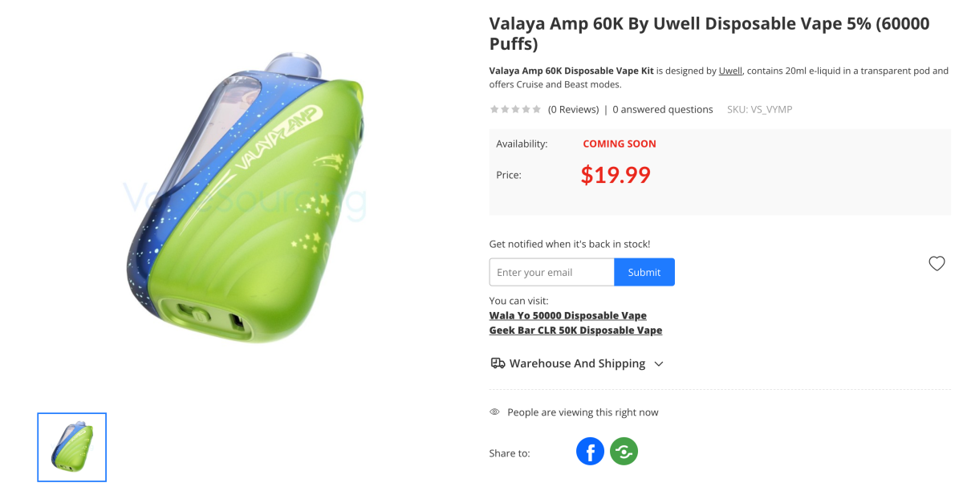This screenshot has width=963, height=495.
Task: Click the shipping truck icon beside Warehouse And Shipping
Action: (x=498, y=363)
